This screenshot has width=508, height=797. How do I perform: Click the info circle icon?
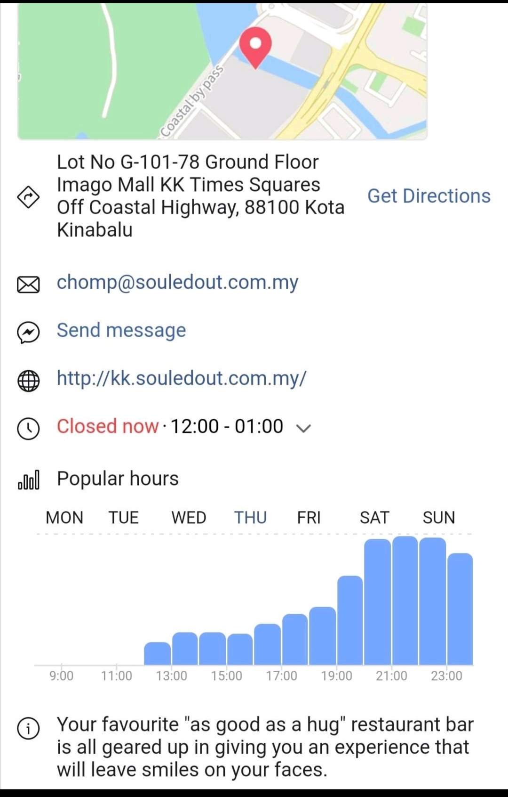click(x=28, y=728)
